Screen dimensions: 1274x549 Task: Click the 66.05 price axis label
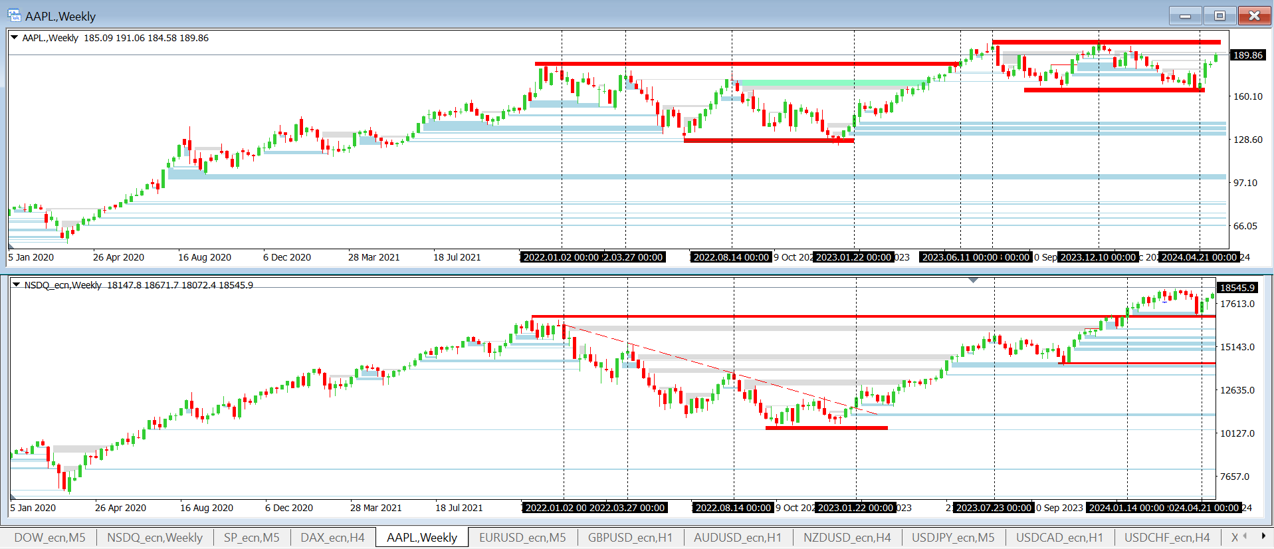[1245, 226]
